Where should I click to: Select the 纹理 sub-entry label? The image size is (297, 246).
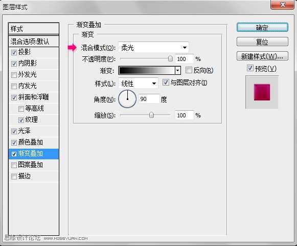click(31, 119)
